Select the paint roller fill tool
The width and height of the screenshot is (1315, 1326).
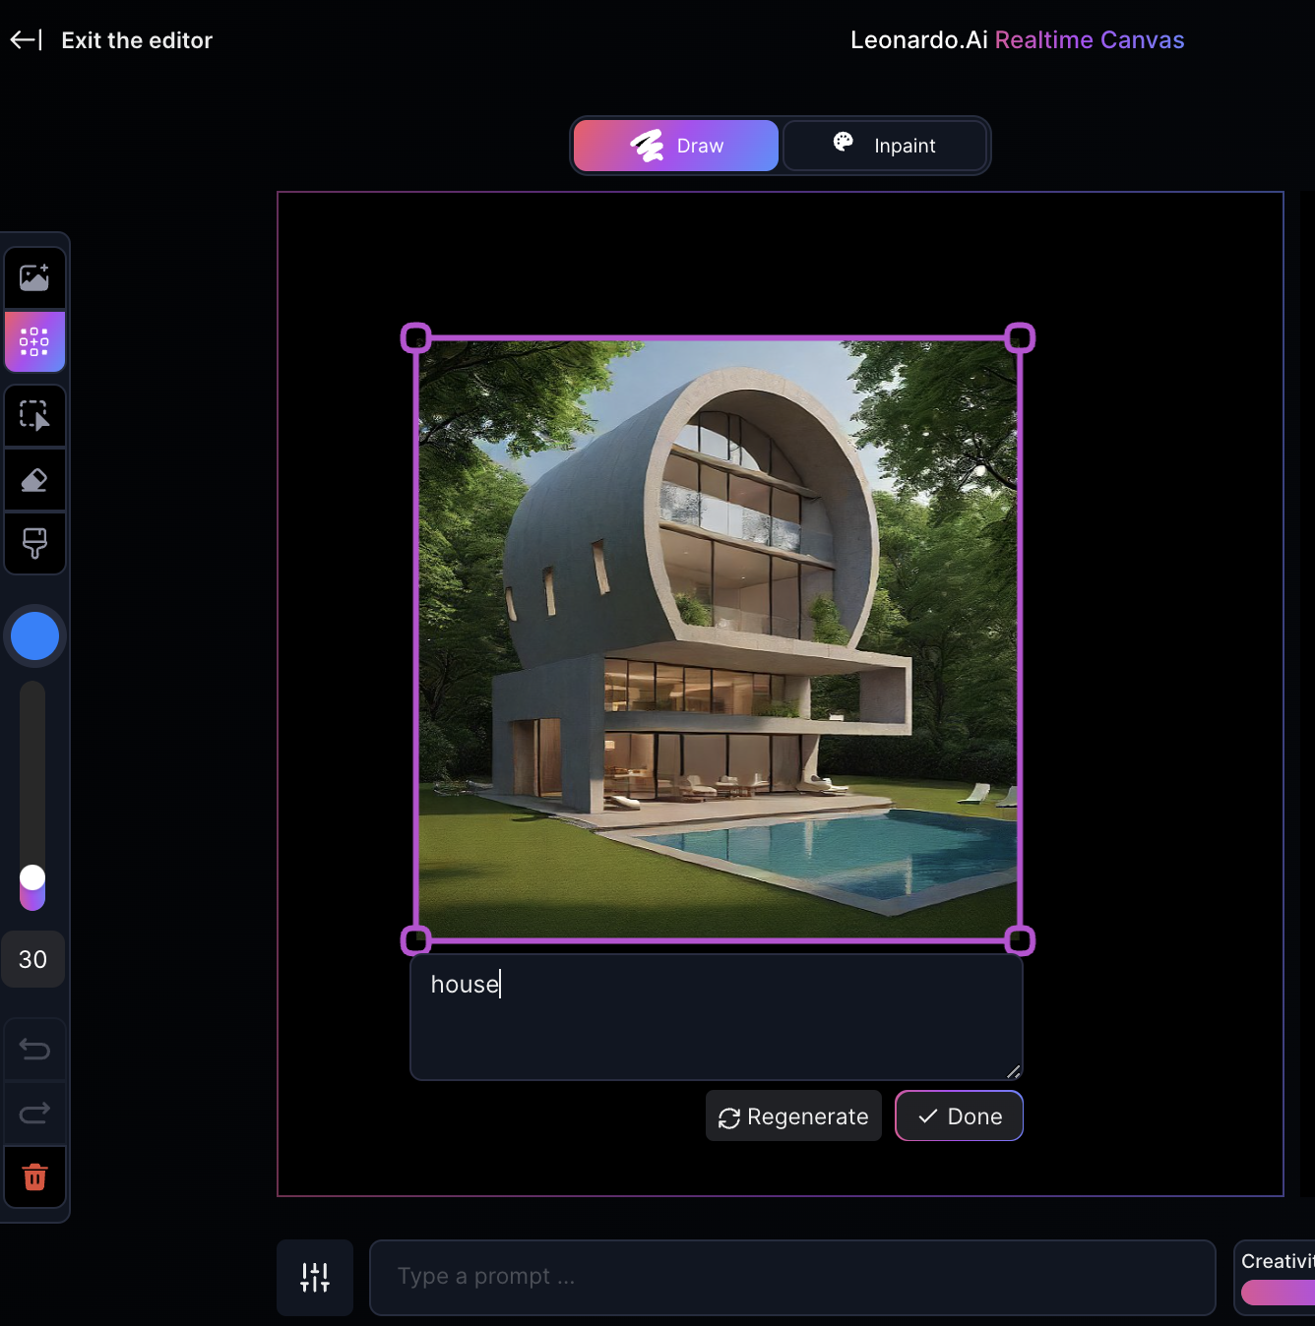coord(34,543)
